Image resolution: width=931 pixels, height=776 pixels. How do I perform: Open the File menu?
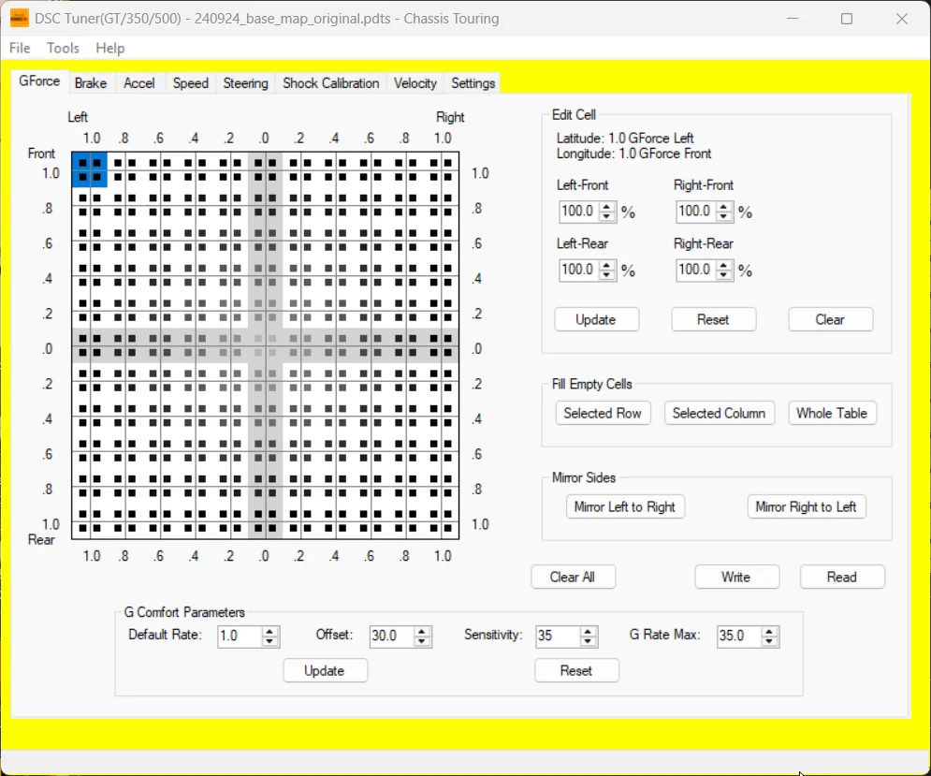pyautogui.click(x=20, y=48)
